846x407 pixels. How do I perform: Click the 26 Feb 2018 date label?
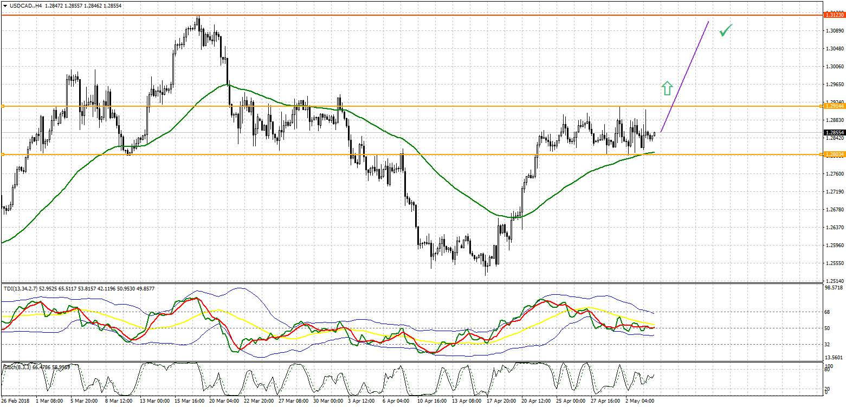click(x=16, y=402)
